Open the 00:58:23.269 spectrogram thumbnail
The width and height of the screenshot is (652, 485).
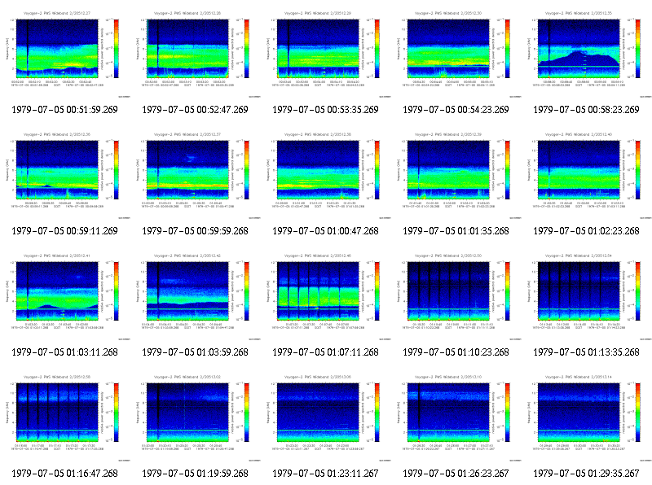[x=587, y=52]
